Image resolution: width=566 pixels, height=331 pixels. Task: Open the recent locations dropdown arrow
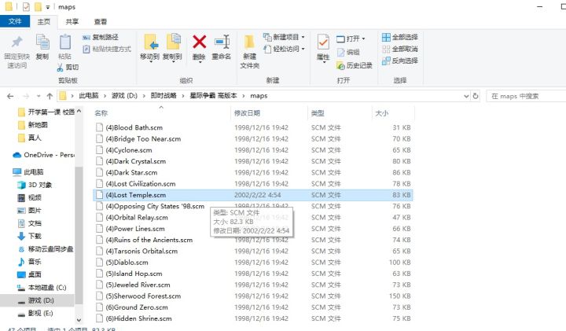pos(39,96)
